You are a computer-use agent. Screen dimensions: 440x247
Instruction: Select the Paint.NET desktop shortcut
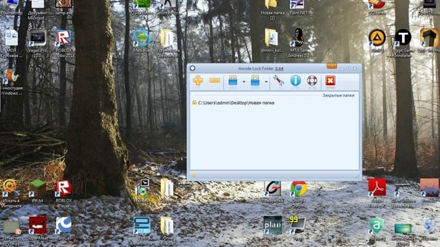click(298, 8)
